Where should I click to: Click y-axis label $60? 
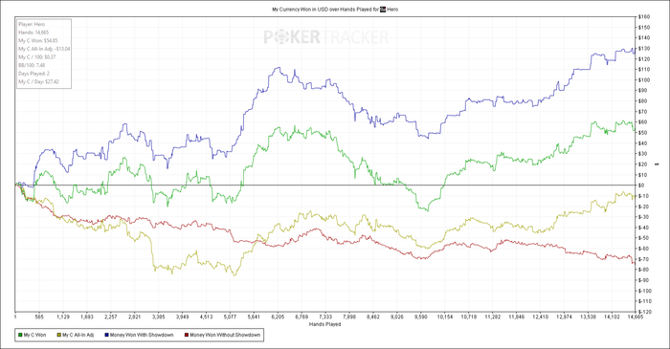[x=642, y=122]
